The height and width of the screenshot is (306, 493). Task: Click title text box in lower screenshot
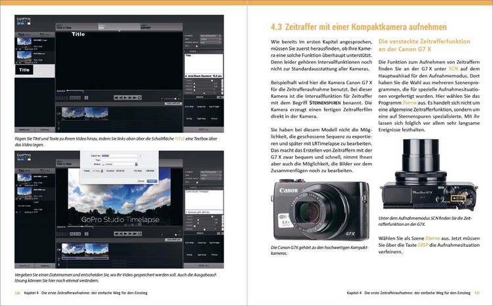coord(204,200)
